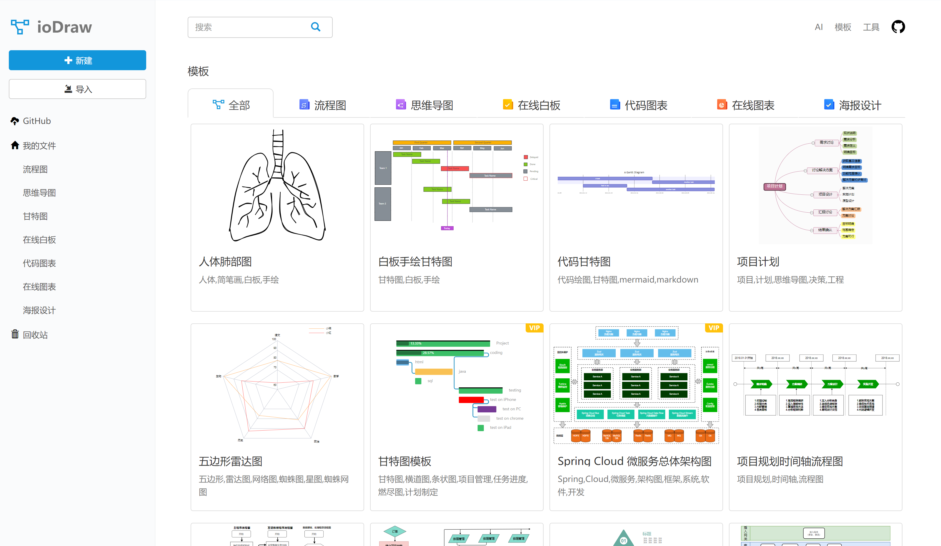Click the trash bin icon for 回收站
Image resolution: width=941 pixels, height=546 pixels.
click(15, 334)
